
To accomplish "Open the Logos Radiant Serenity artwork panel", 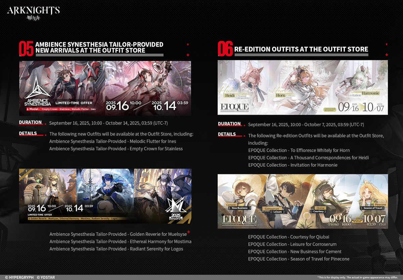I will [163, 196].
